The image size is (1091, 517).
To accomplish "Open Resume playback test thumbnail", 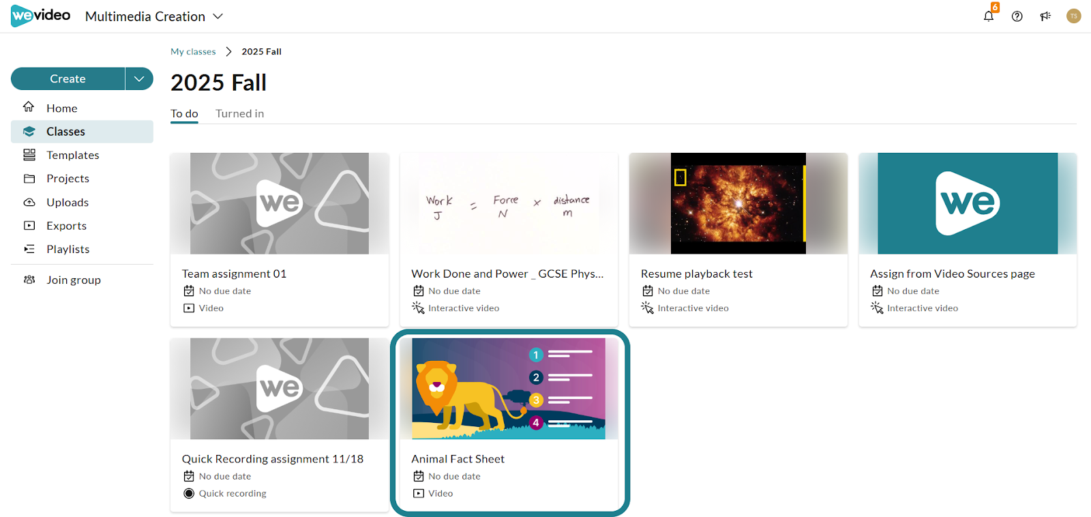I will coord(738,203).
